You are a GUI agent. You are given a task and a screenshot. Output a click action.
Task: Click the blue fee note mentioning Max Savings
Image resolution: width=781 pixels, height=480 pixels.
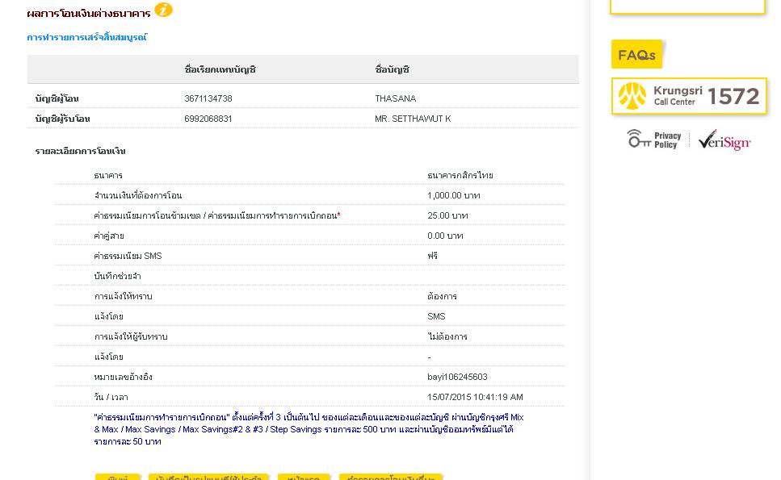coord(309,429)
